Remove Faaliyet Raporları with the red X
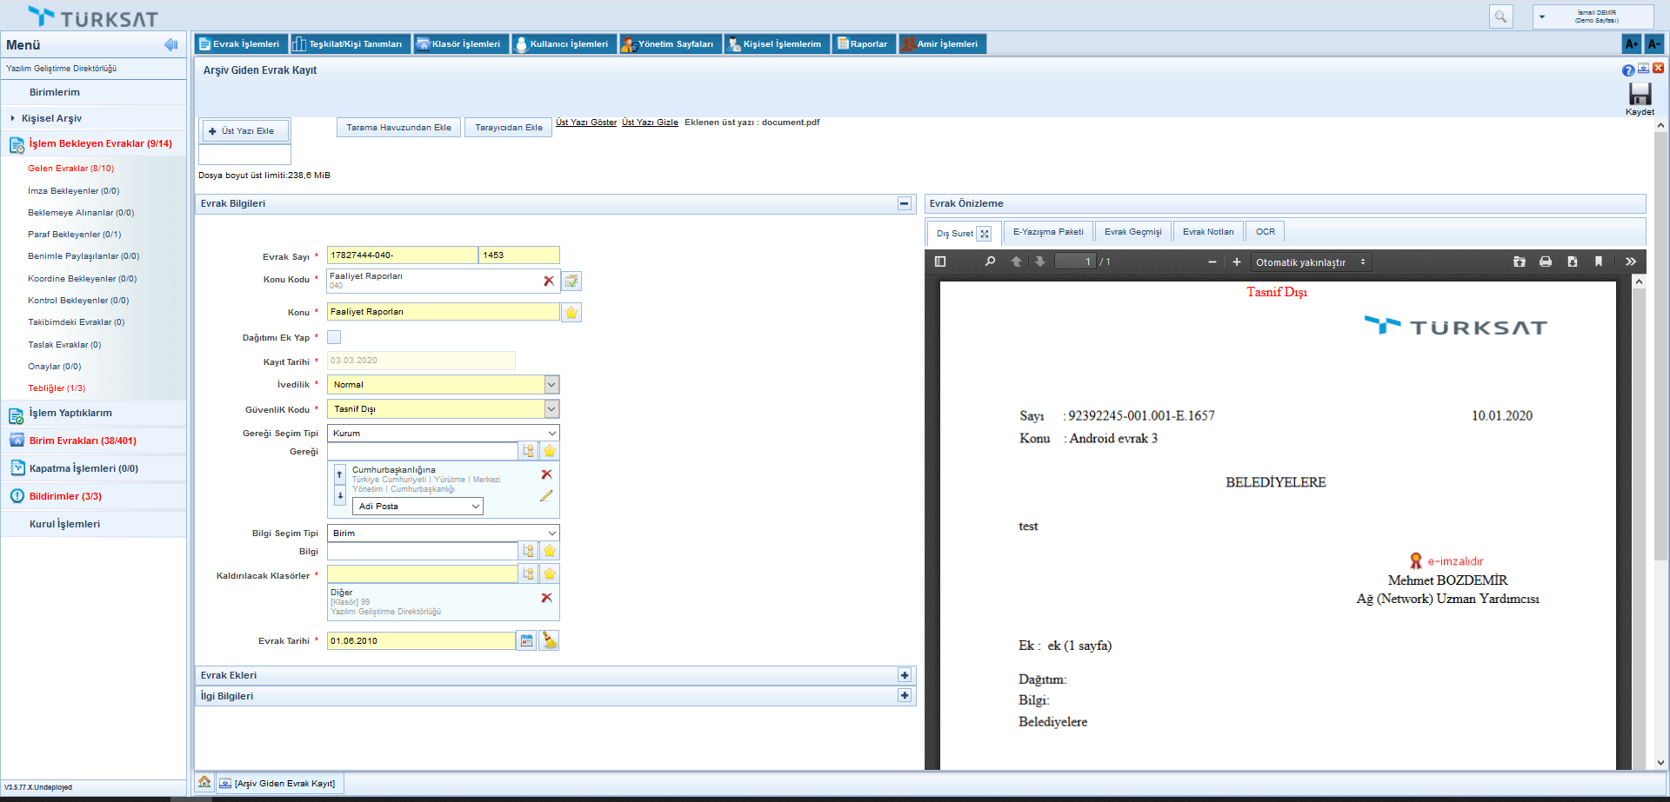Image resolution: width=1670 pixels, height=802 pixels. pyautogui.click(x=548, y=281)
